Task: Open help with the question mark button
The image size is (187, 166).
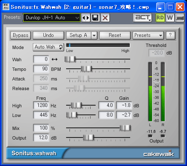Action: coord(171,35)
